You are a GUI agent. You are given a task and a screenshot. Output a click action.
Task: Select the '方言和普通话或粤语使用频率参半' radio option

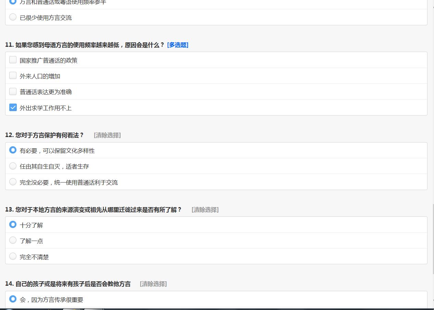tap(13, 2)
